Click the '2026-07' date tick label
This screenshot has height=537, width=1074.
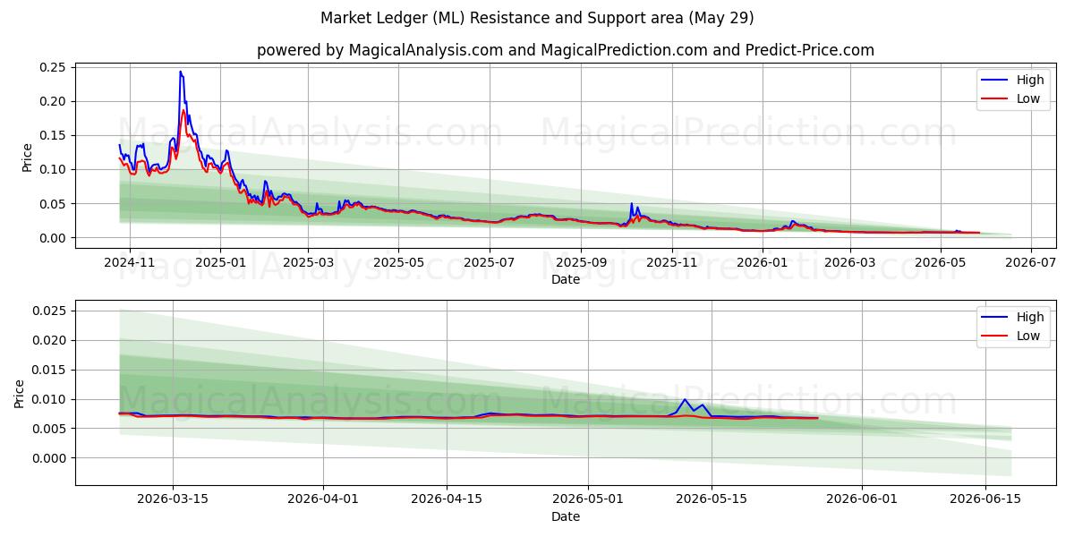tap(1030, 262)
